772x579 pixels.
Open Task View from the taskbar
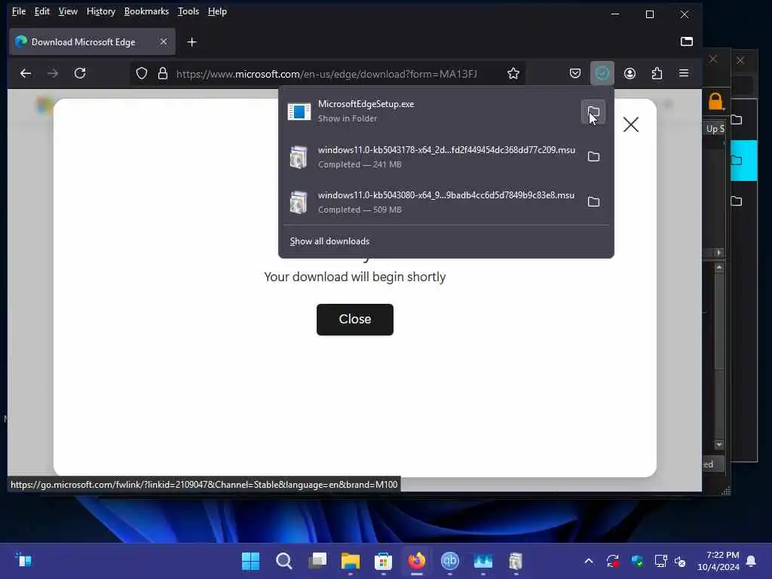coord(317,561)
